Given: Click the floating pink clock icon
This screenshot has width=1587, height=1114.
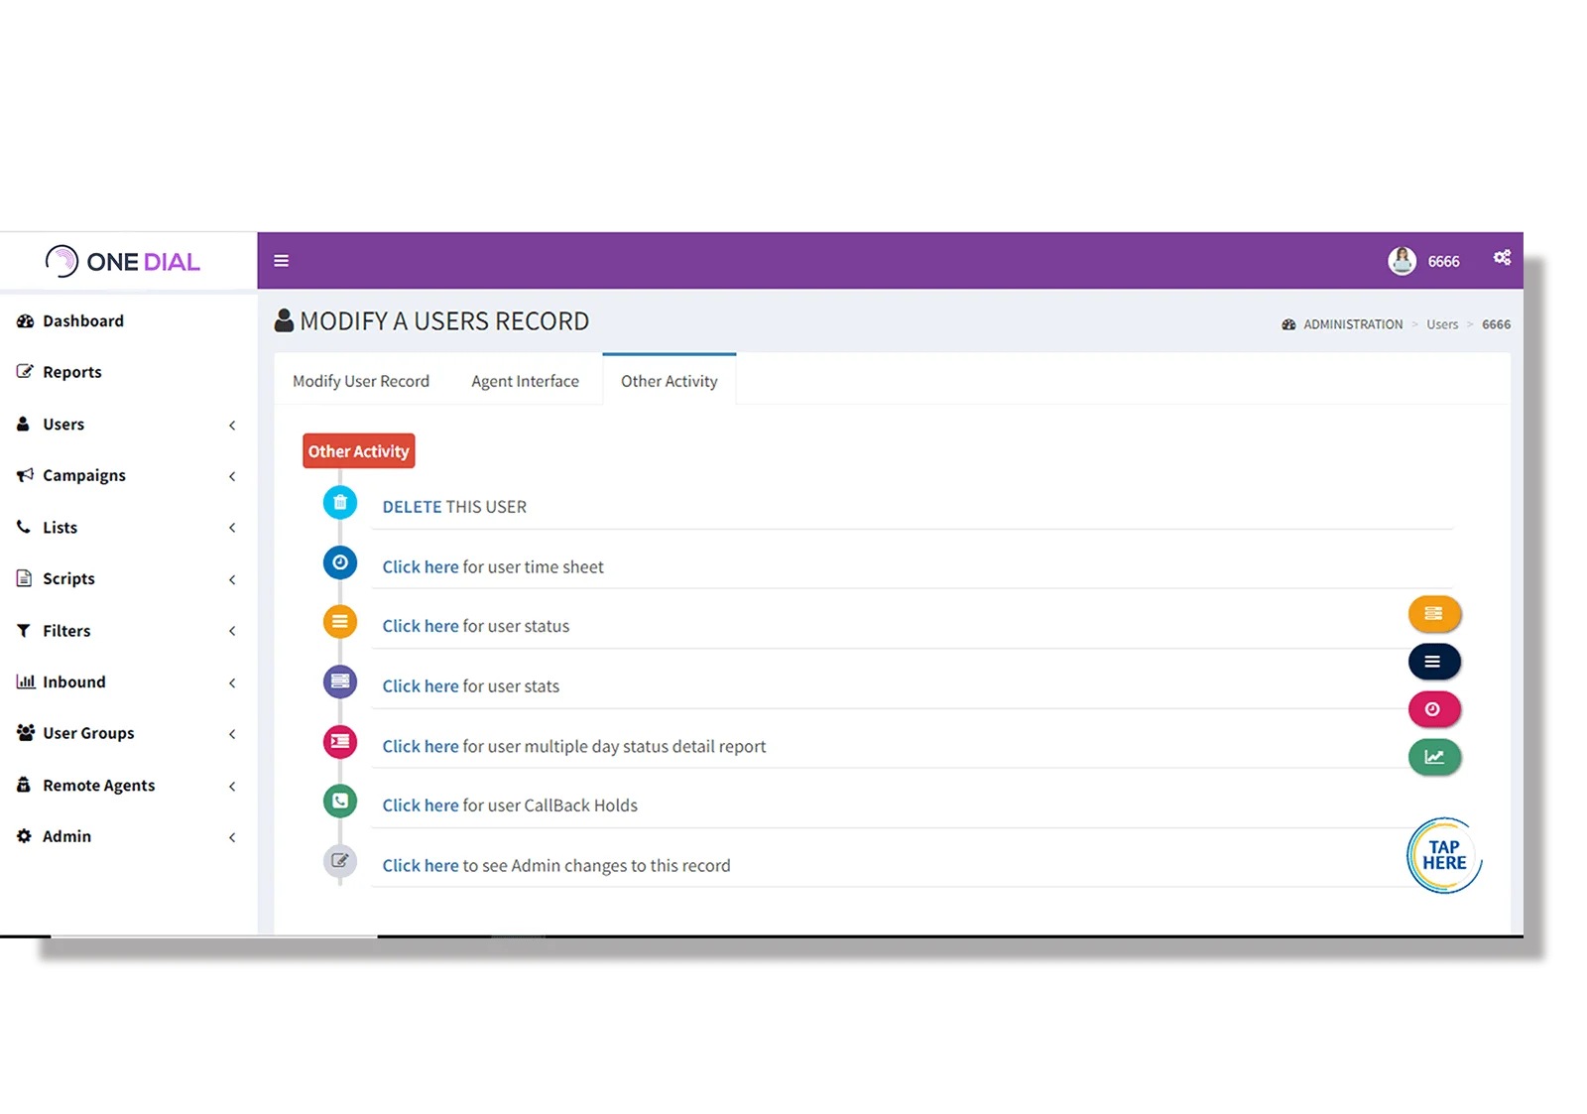Looking at the screenshot, I should (1434, 709).
